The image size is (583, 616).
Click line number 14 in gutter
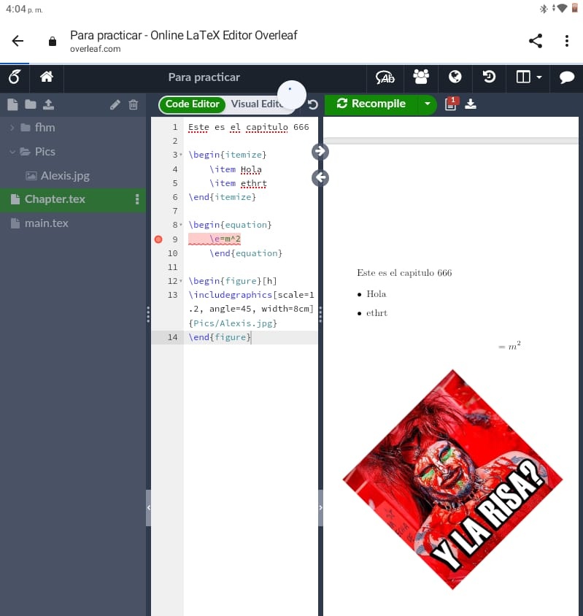[172, 337]
